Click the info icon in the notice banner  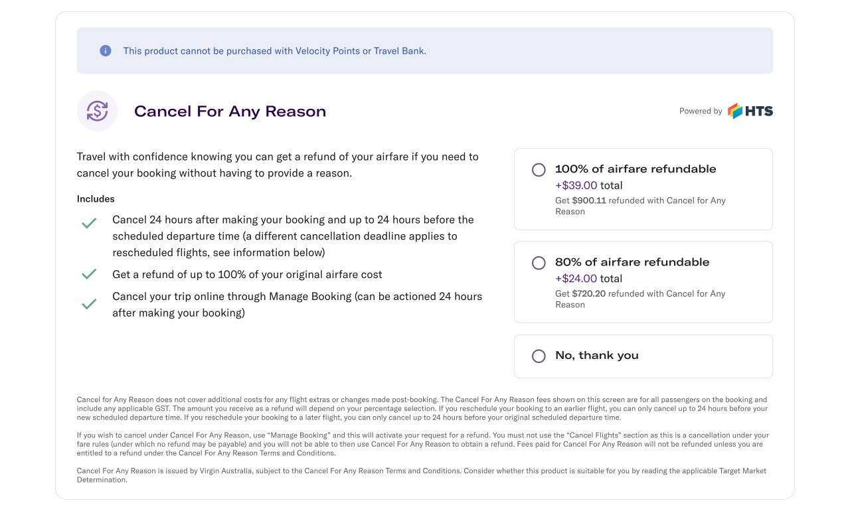click(106, 50)
